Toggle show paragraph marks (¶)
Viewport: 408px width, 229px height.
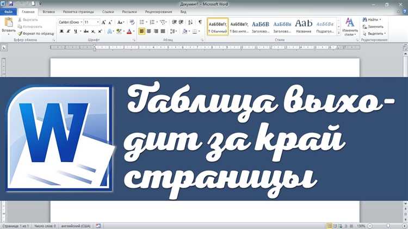(200, 22)
